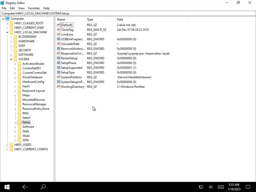Select the Keyboard Layout key
This screenshot has width=256, height=192.
click(34, 91)
